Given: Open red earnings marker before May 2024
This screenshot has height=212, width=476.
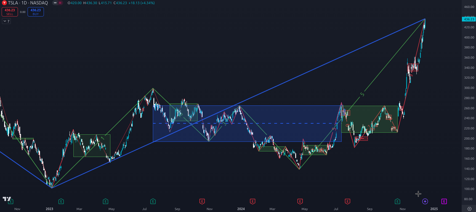Looking at the screenshot, I should pyautogui.click(x=300, y=202).
